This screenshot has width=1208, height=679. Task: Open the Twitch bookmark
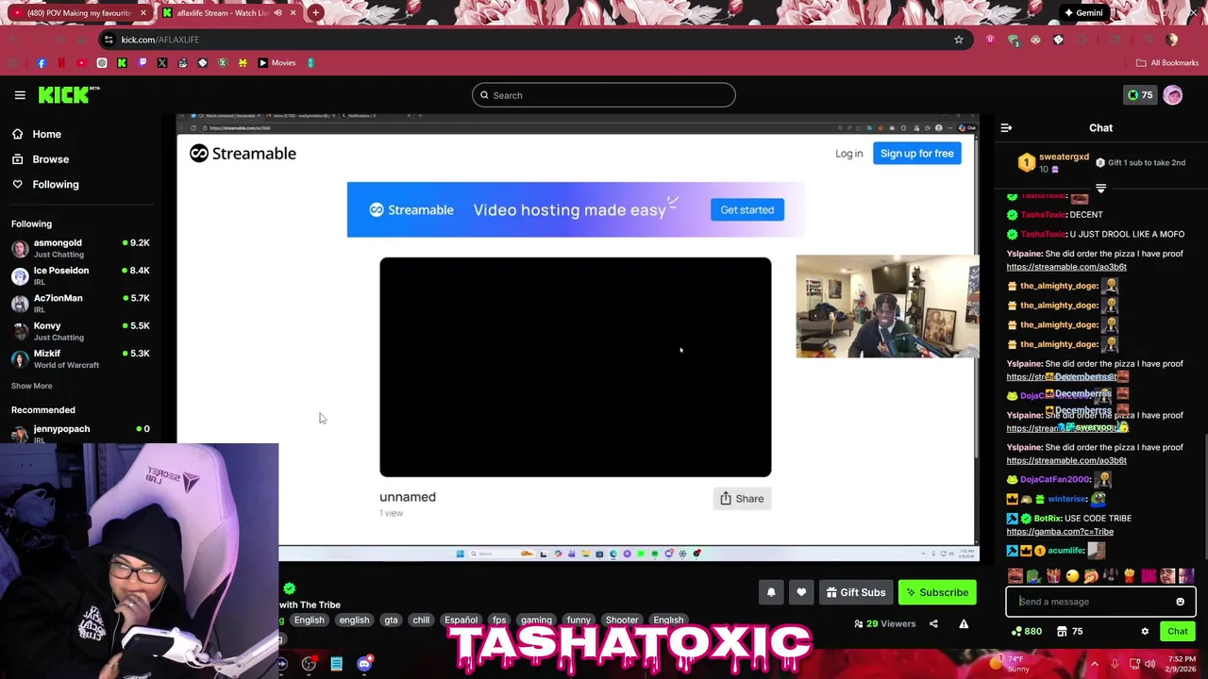[x=143, y=63]
